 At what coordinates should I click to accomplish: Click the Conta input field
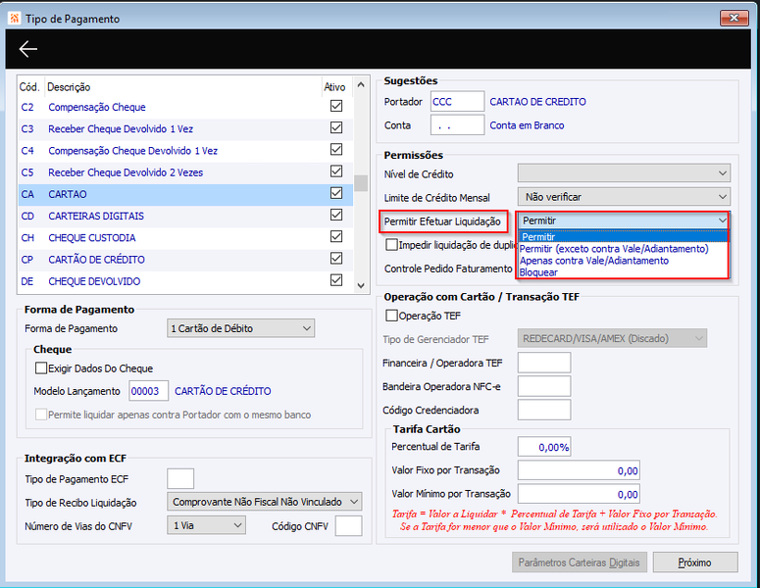tap(457, 125)
